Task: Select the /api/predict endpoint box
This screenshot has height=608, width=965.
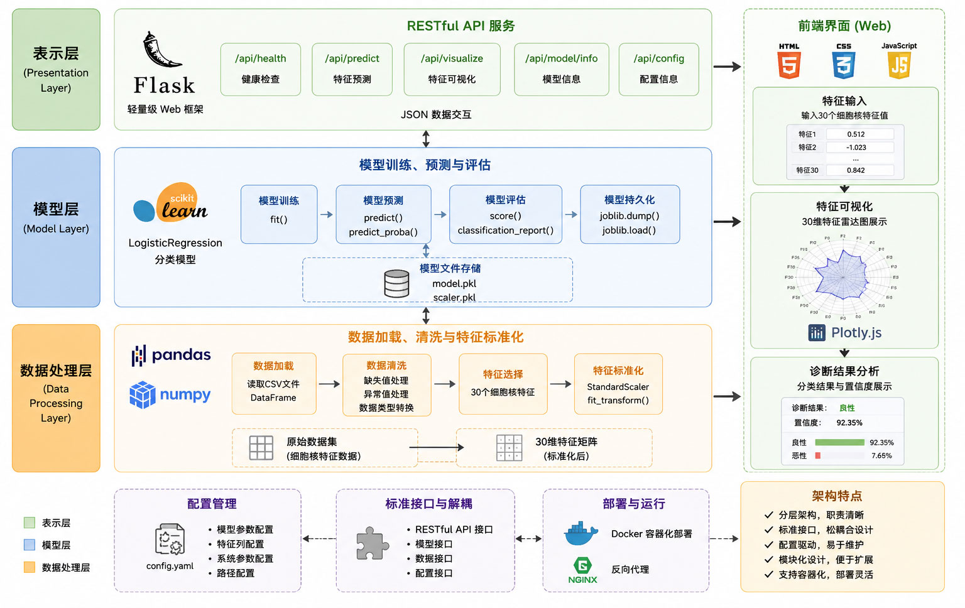Action: [352, 69]
